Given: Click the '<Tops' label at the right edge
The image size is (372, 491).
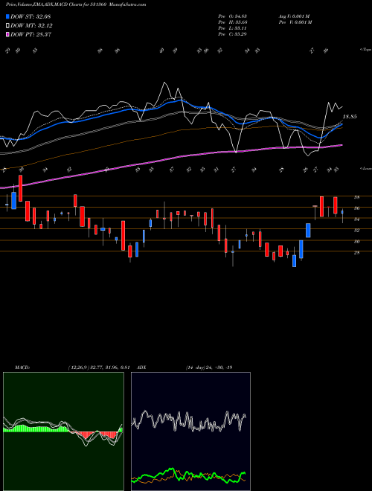Looking at the screenshot, I should 365,50.
